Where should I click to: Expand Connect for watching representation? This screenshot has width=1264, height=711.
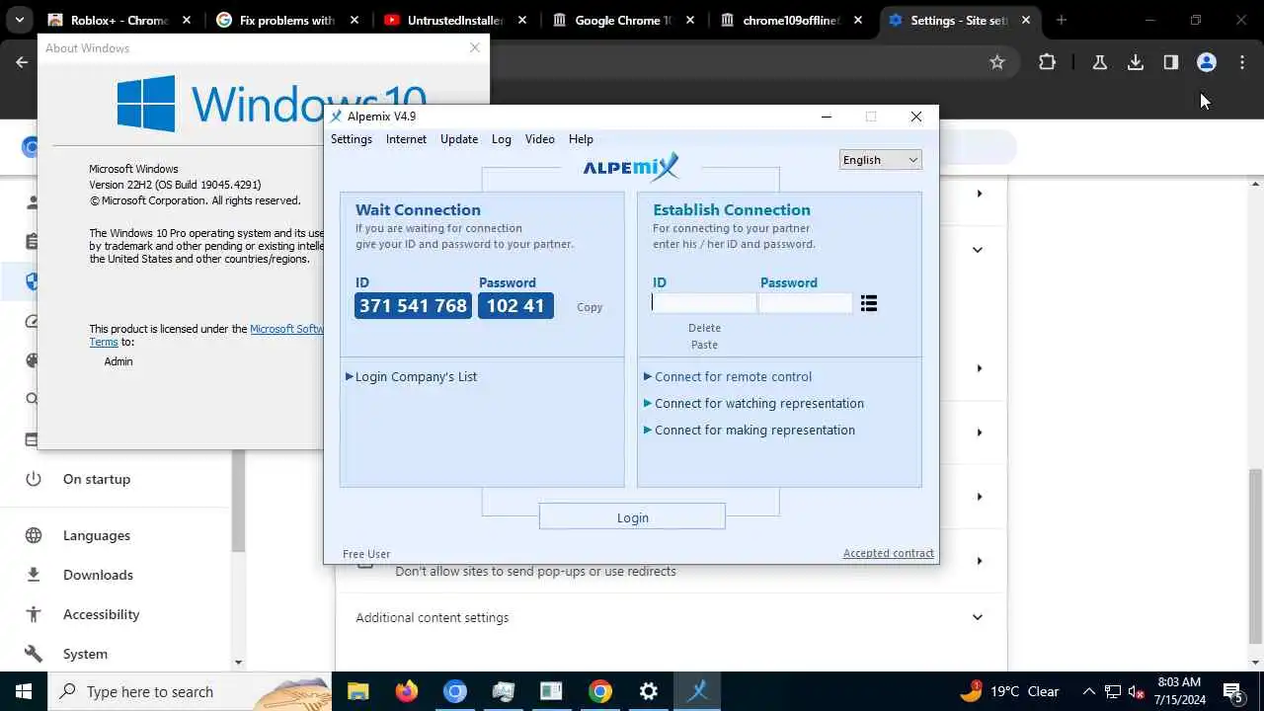click(x=754, y=403)
